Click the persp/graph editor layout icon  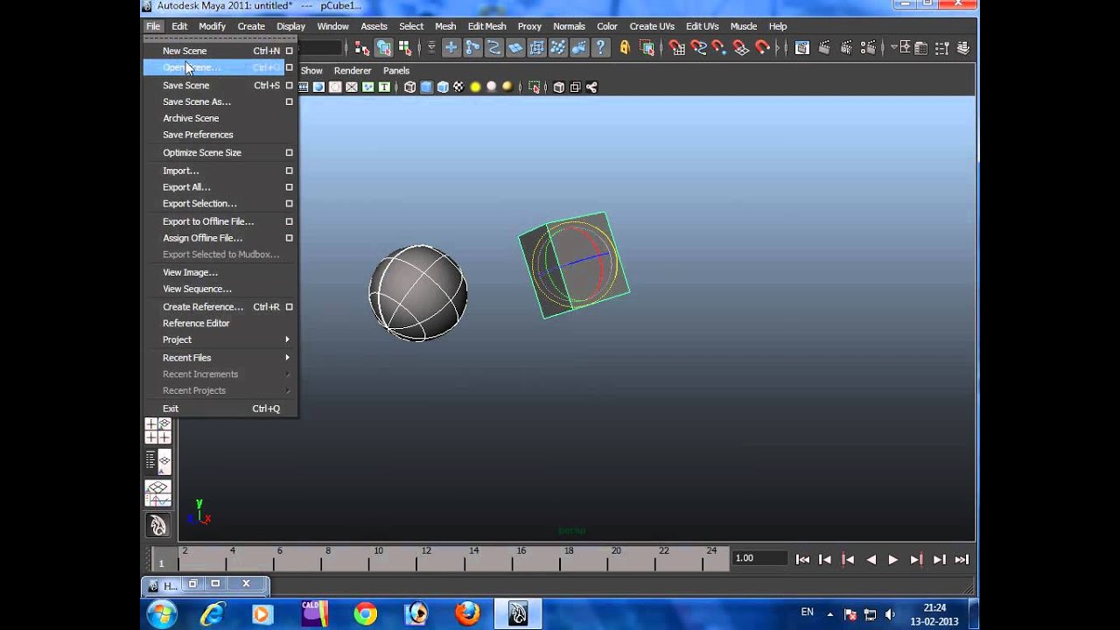click(x=157, y=493)
